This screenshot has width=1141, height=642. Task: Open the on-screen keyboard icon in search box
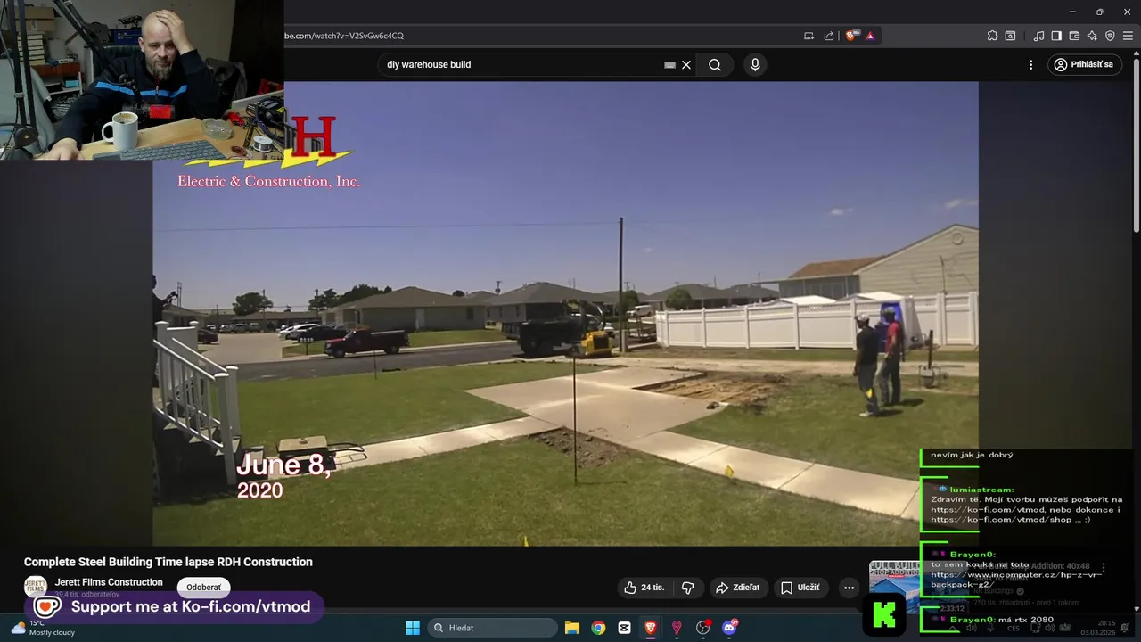(669, 64)
